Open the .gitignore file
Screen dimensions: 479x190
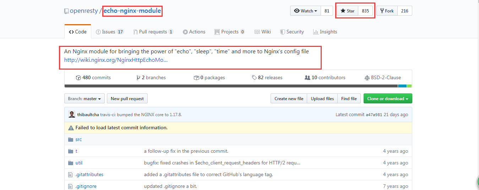pyautogui.click(x=86, y=186)
